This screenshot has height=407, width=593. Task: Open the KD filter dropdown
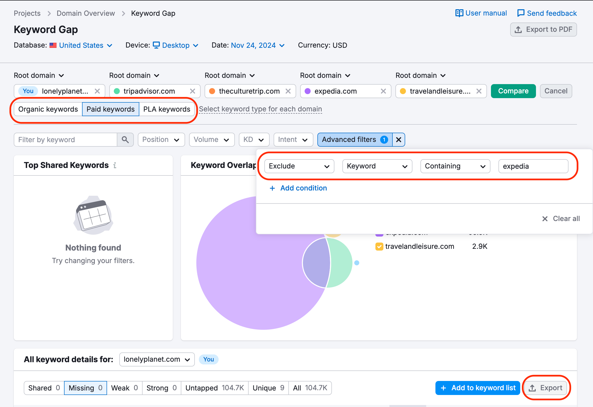254,140
